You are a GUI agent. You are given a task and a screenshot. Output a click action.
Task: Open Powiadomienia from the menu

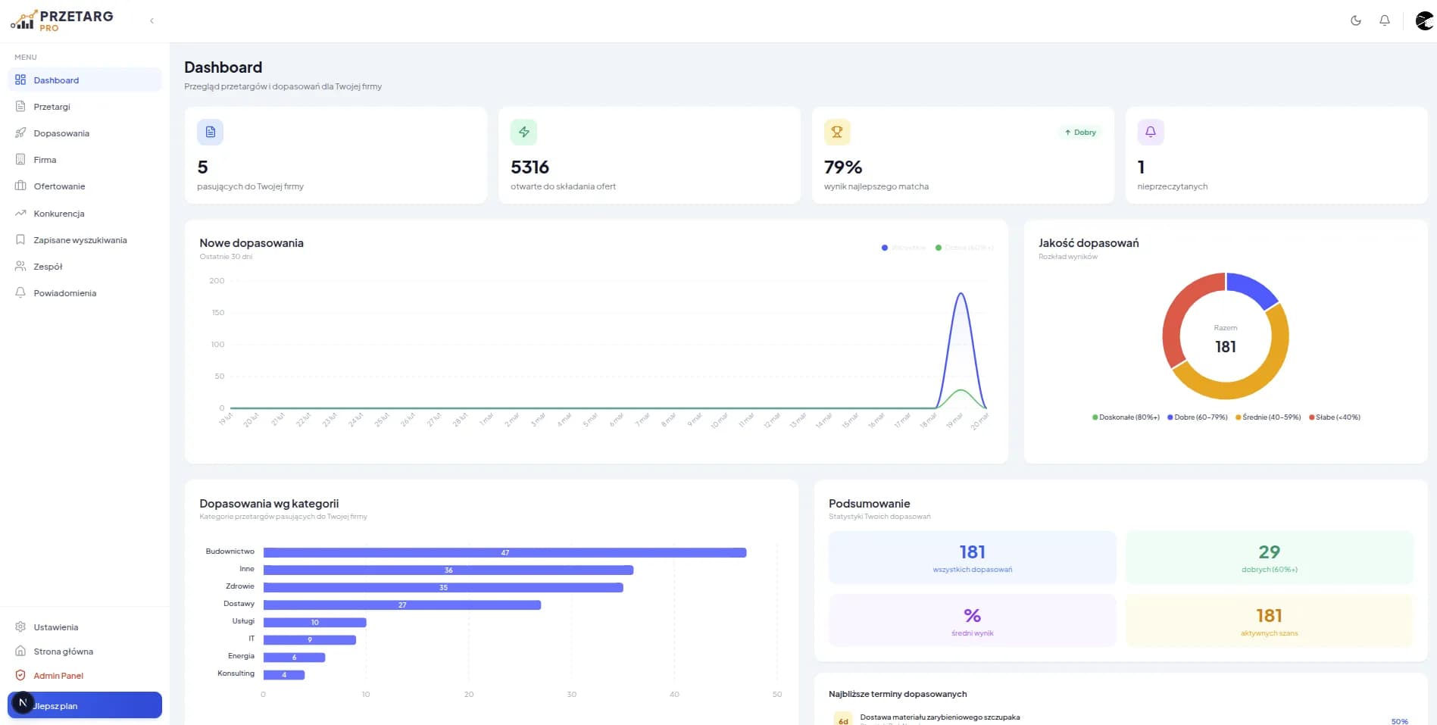click(x=65, y=292)
